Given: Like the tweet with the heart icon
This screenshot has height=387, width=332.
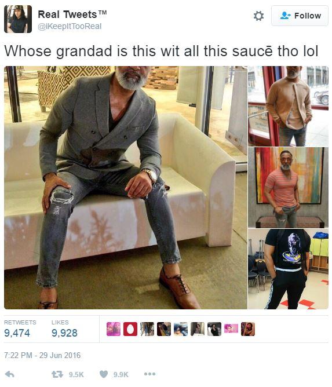Looking at the screenshot, I should coord(104,374).
